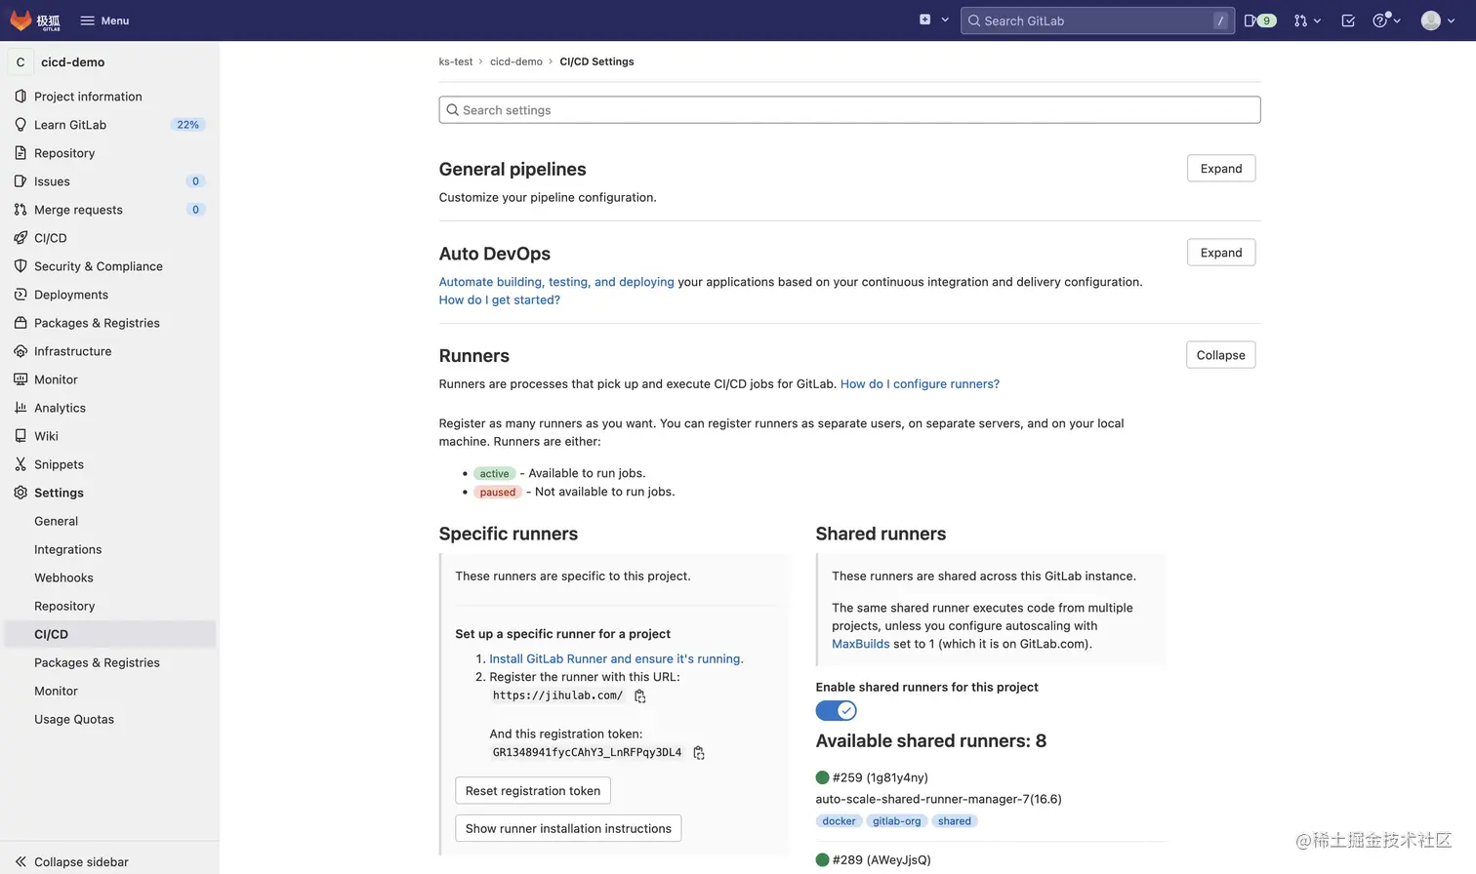
Task: Click the Monitor screen icon
Action: click(20, 379)
